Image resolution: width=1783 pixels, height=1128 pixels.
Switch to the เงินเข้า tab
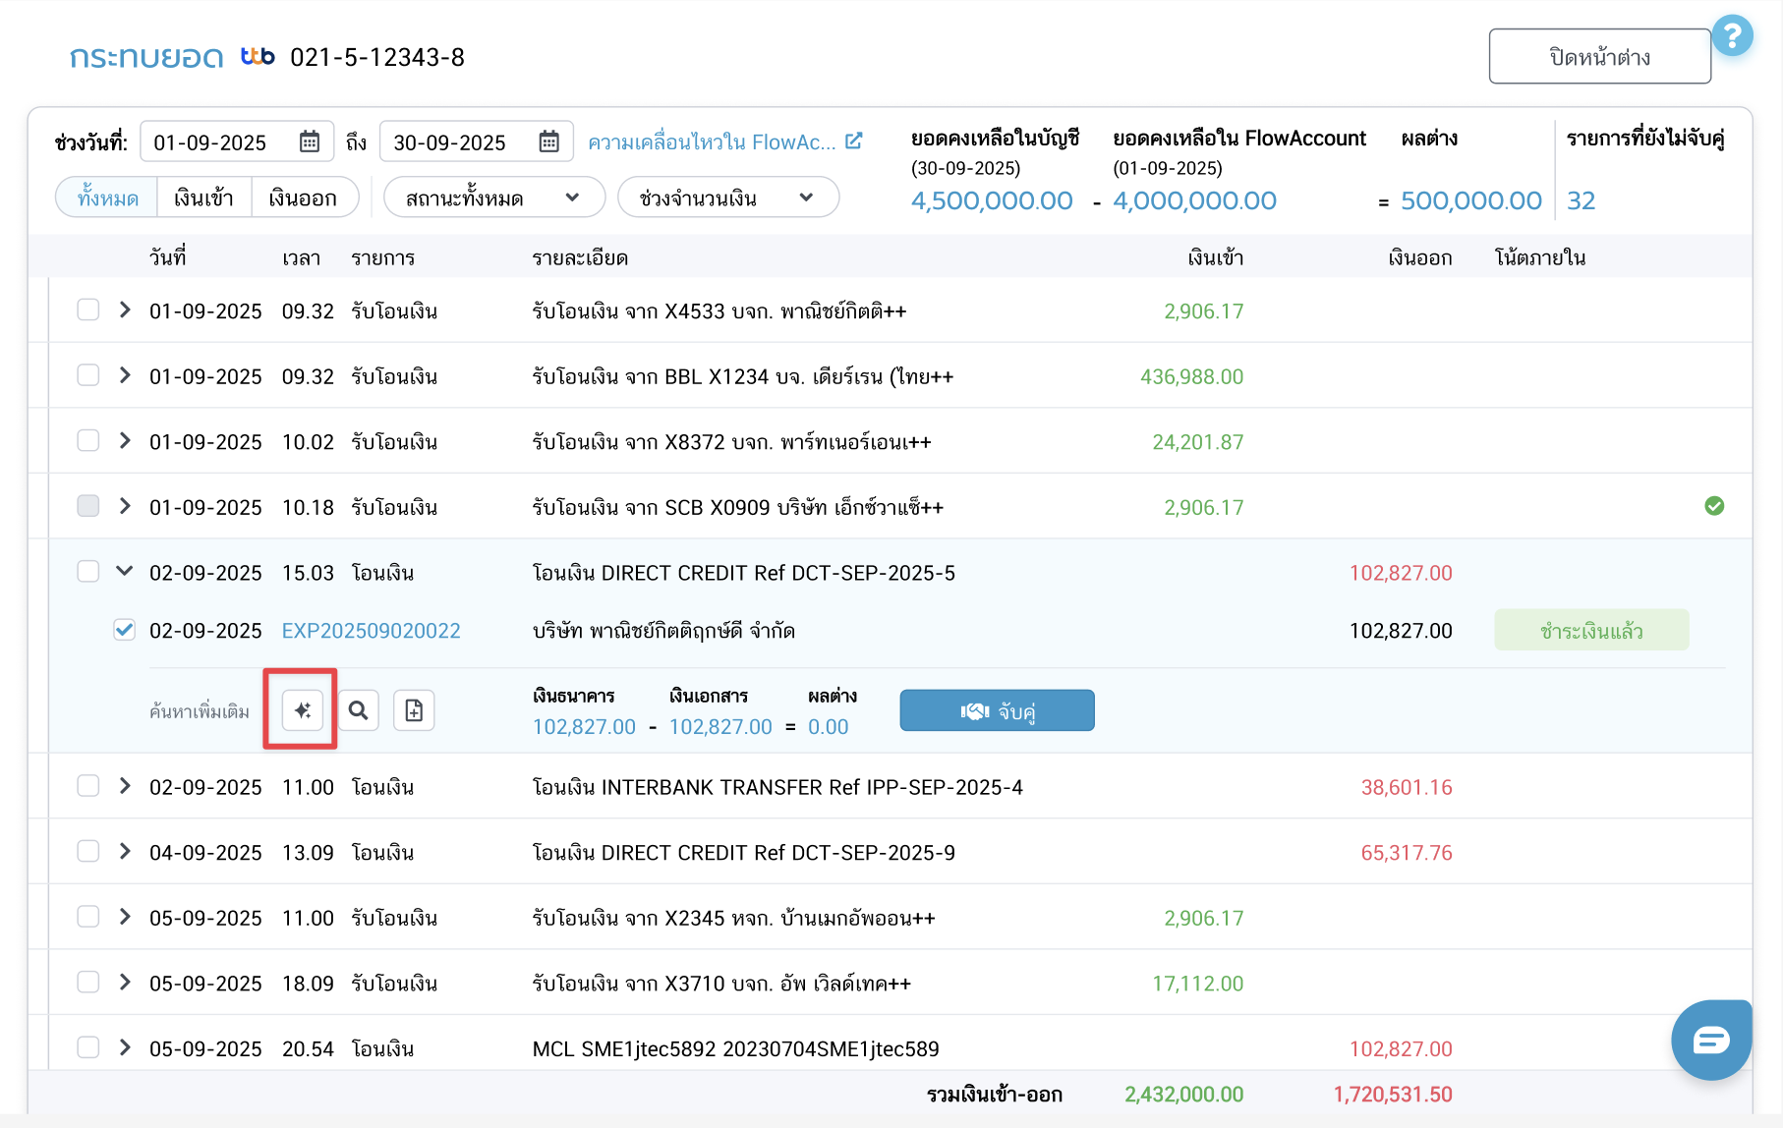(203, 197)
